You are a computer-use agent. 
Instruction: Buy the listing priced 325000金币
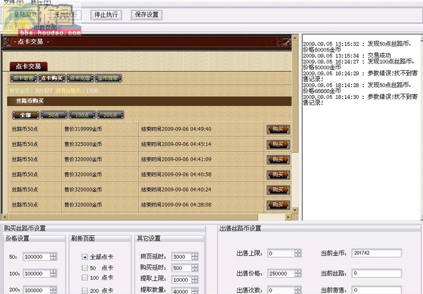(278, 144)
